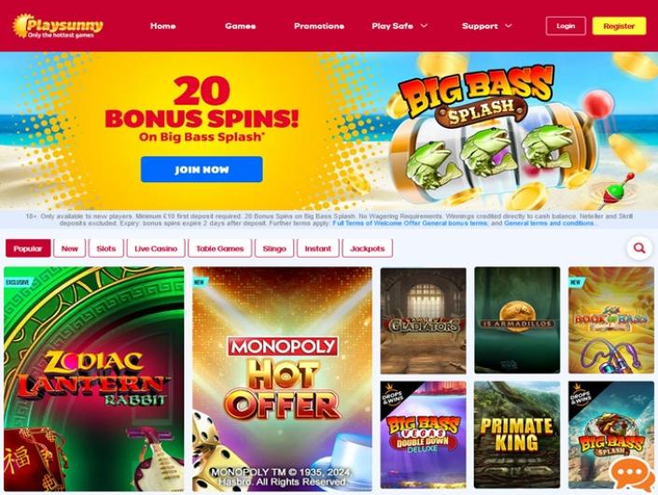Open the game search magnifier icon
This screenshot has width=658, height=495.
639,248
